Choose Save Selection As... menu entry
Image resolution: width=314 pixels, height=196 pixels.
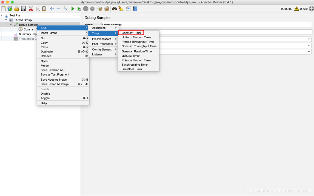coord(63,70)
